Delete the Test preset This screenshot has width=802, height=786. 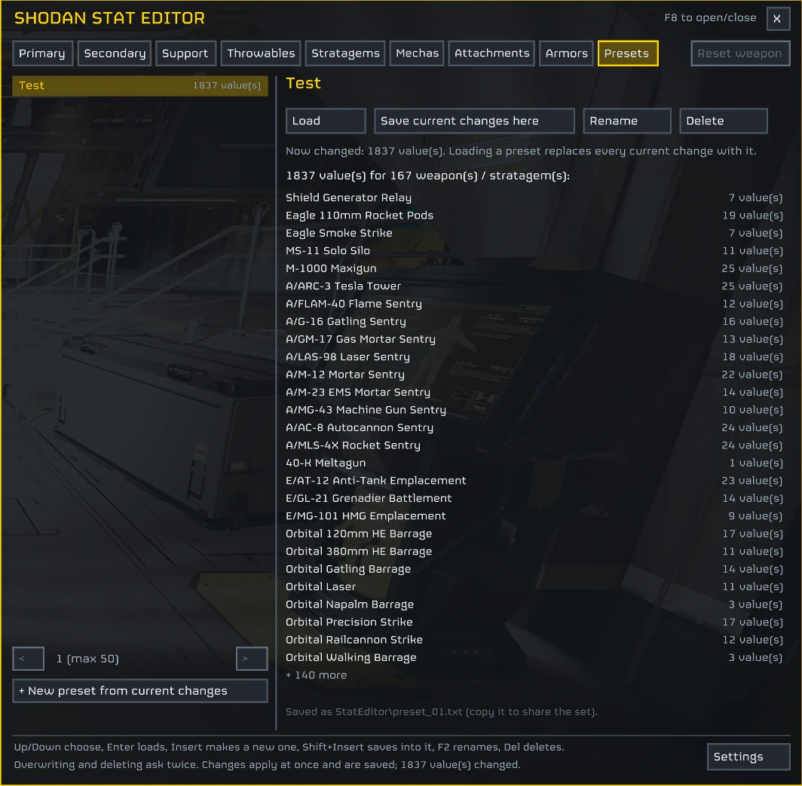click(724, 121)
